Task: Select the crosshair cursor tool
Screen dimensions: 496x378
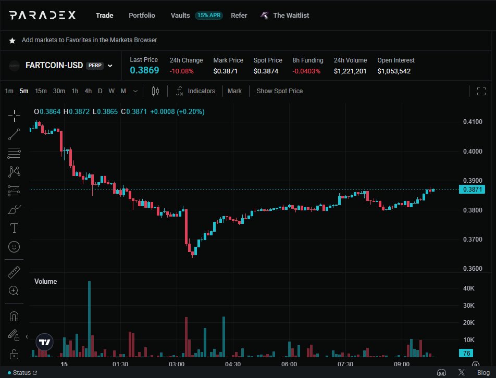Action: pyautogui.click(x=14, y=116)
